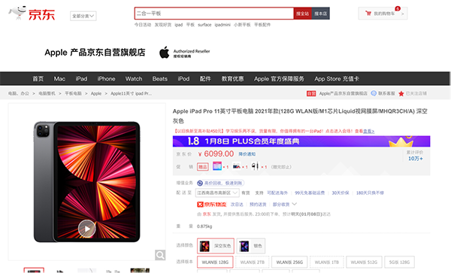Click the 电脑整机 breadcrumb
This screenshot has width=451, height=273.
point(47,93)
